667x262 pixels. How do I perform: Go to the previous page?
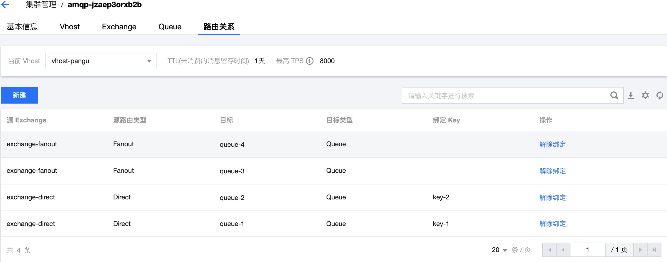tap(563, 250)
